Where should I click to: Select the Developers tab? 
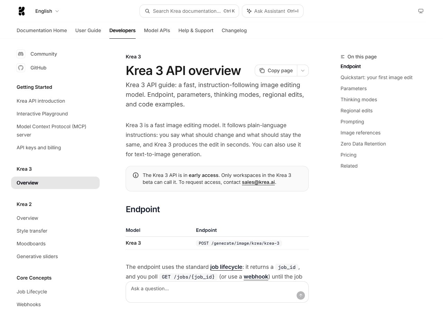123,30
